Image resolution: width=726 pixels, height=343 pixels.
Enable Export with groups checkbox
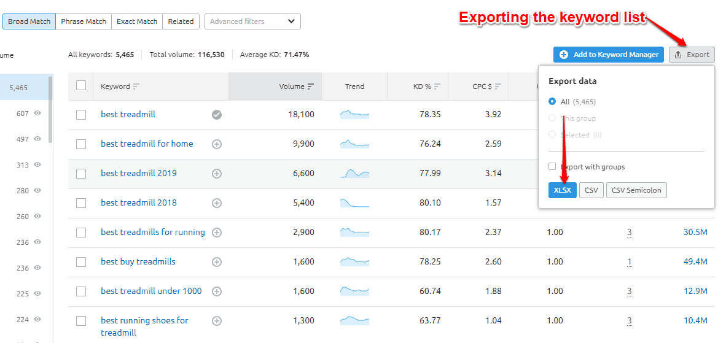pos(552,166)
